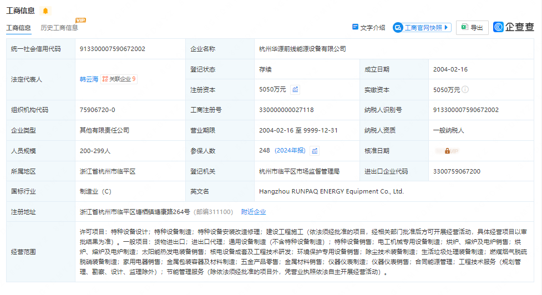Viewport: 542px width, 295px height.
Task: Click company name 杭州华源前线能源设备有限公司
Action: 302,49
